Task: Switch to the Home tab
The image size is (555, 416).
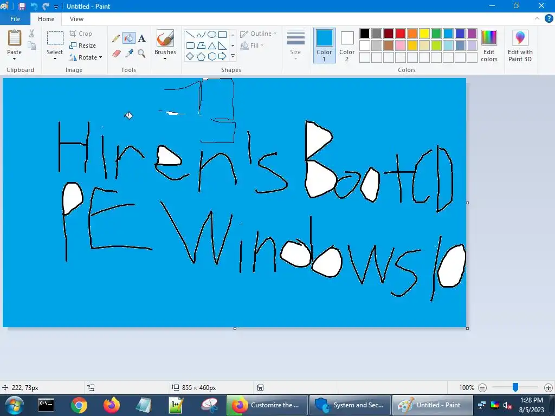Action: coord(46,19)
